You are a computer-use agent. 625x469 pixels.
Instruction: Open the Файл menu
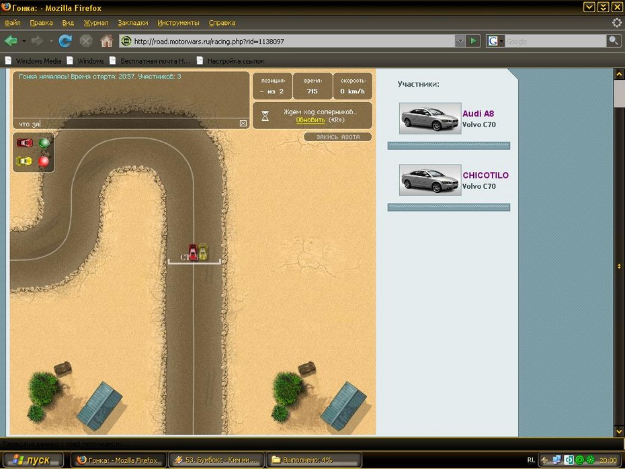pyautogui.click(x=12, y=23)
